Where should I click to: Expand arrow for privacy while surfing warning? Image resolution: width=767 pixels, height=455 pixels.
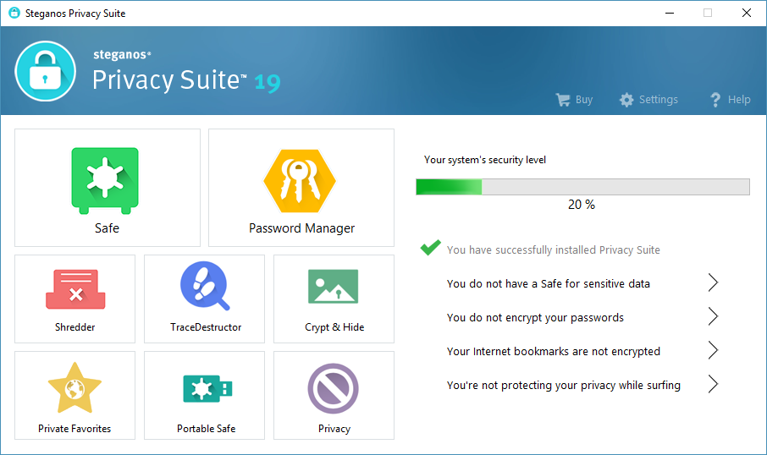coord(713,385)
